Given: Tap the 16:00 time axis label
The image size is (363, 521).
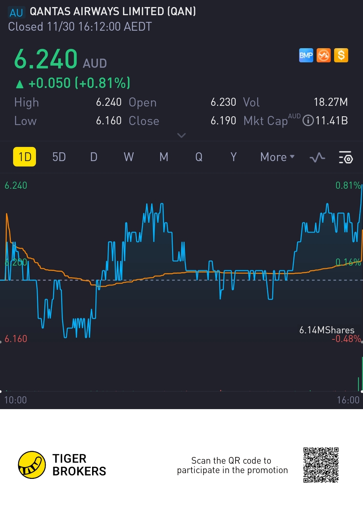Looking at the screenshot, I should pos(348,400).
